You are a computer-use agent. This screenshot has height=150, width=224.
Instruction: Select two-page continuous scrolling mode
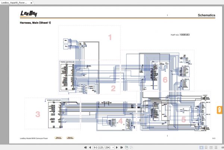click(216, 147)
